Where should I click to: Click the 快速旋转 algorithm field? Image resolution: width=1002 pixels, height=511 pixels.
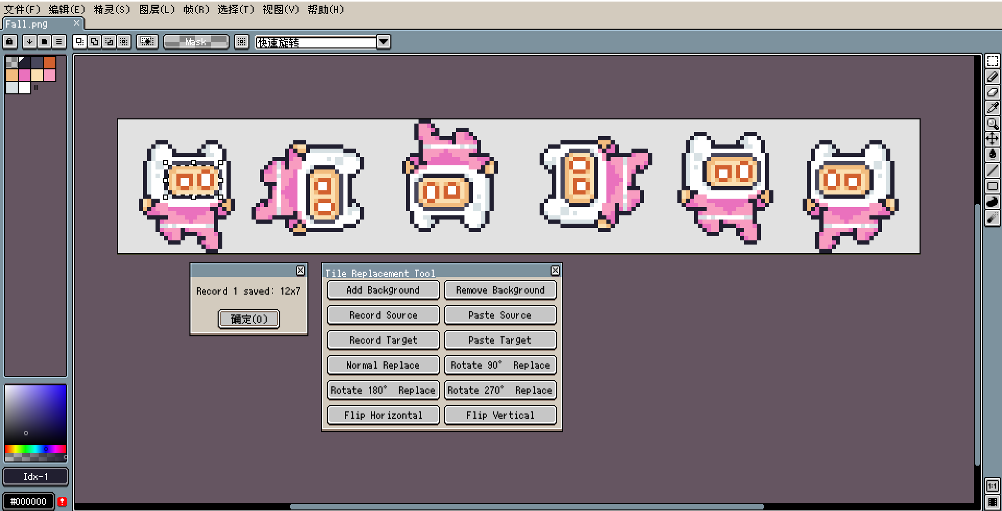(x=316, y=42)
